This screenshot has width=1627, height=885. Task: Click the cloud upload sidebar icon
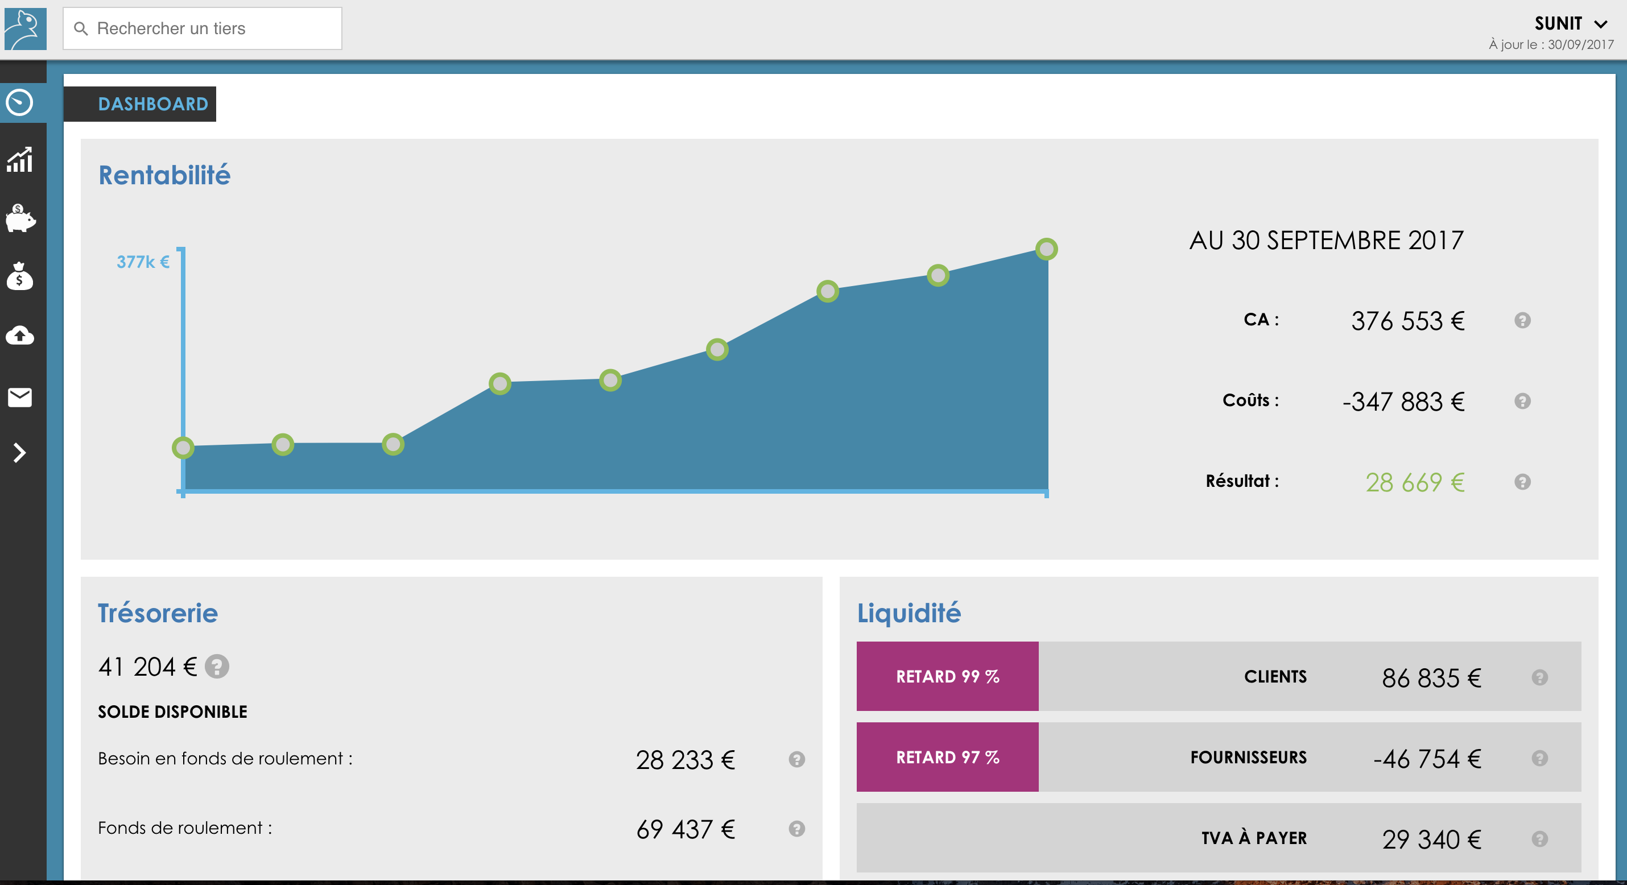[19, 335]
